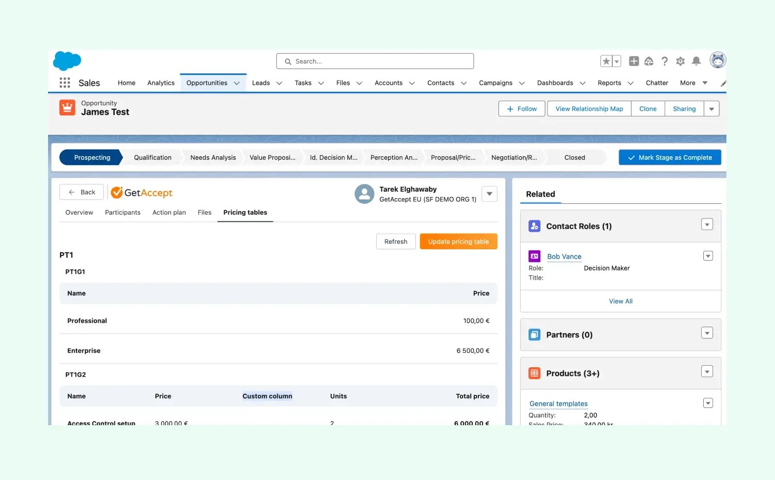Switch to the Action plan tab
775x480 pixels.
pos(169,213)
